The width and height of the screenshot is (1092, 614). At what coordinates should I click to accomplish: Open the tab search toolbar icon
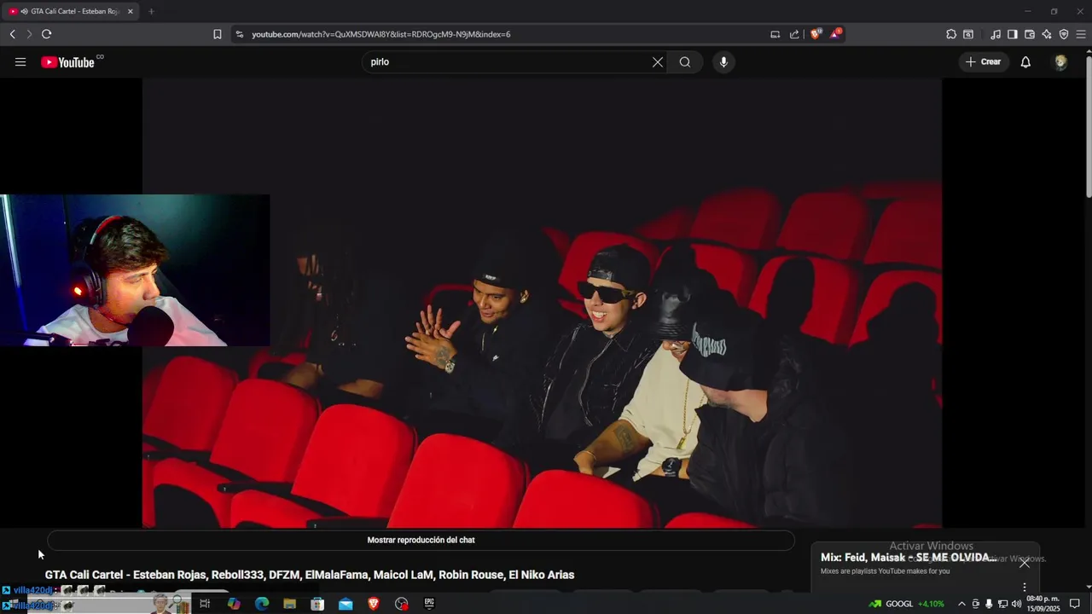coord(968,34)
